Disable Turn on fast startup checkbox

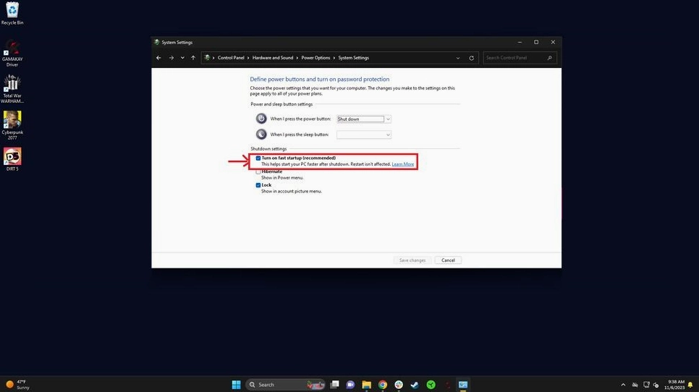pyautogui.click(x=258, y=158)
